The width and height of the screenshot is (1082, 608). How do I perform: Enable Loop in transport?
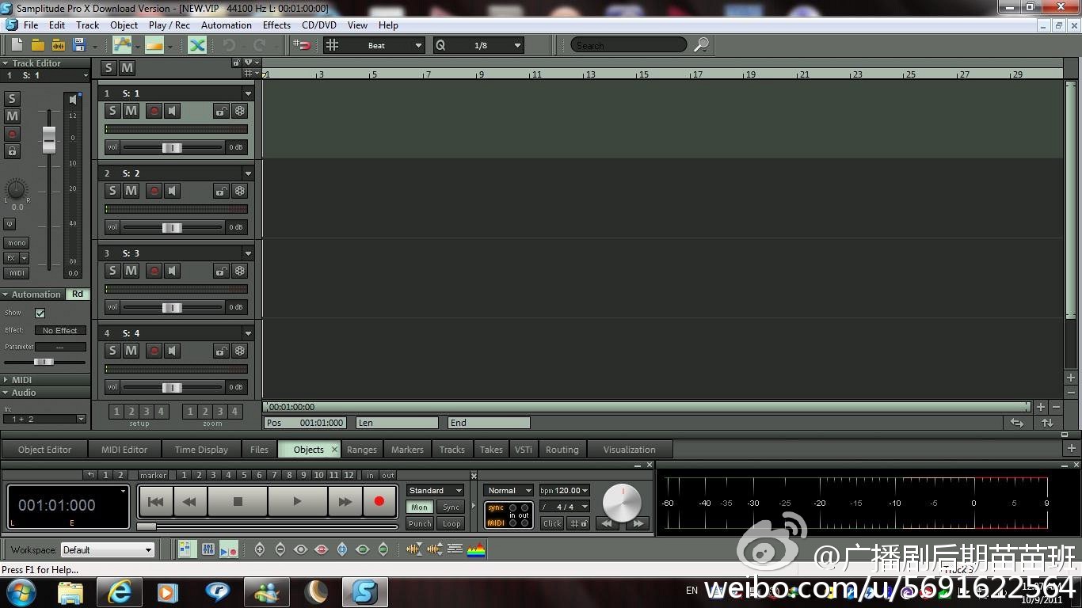[x=451, y=523]
